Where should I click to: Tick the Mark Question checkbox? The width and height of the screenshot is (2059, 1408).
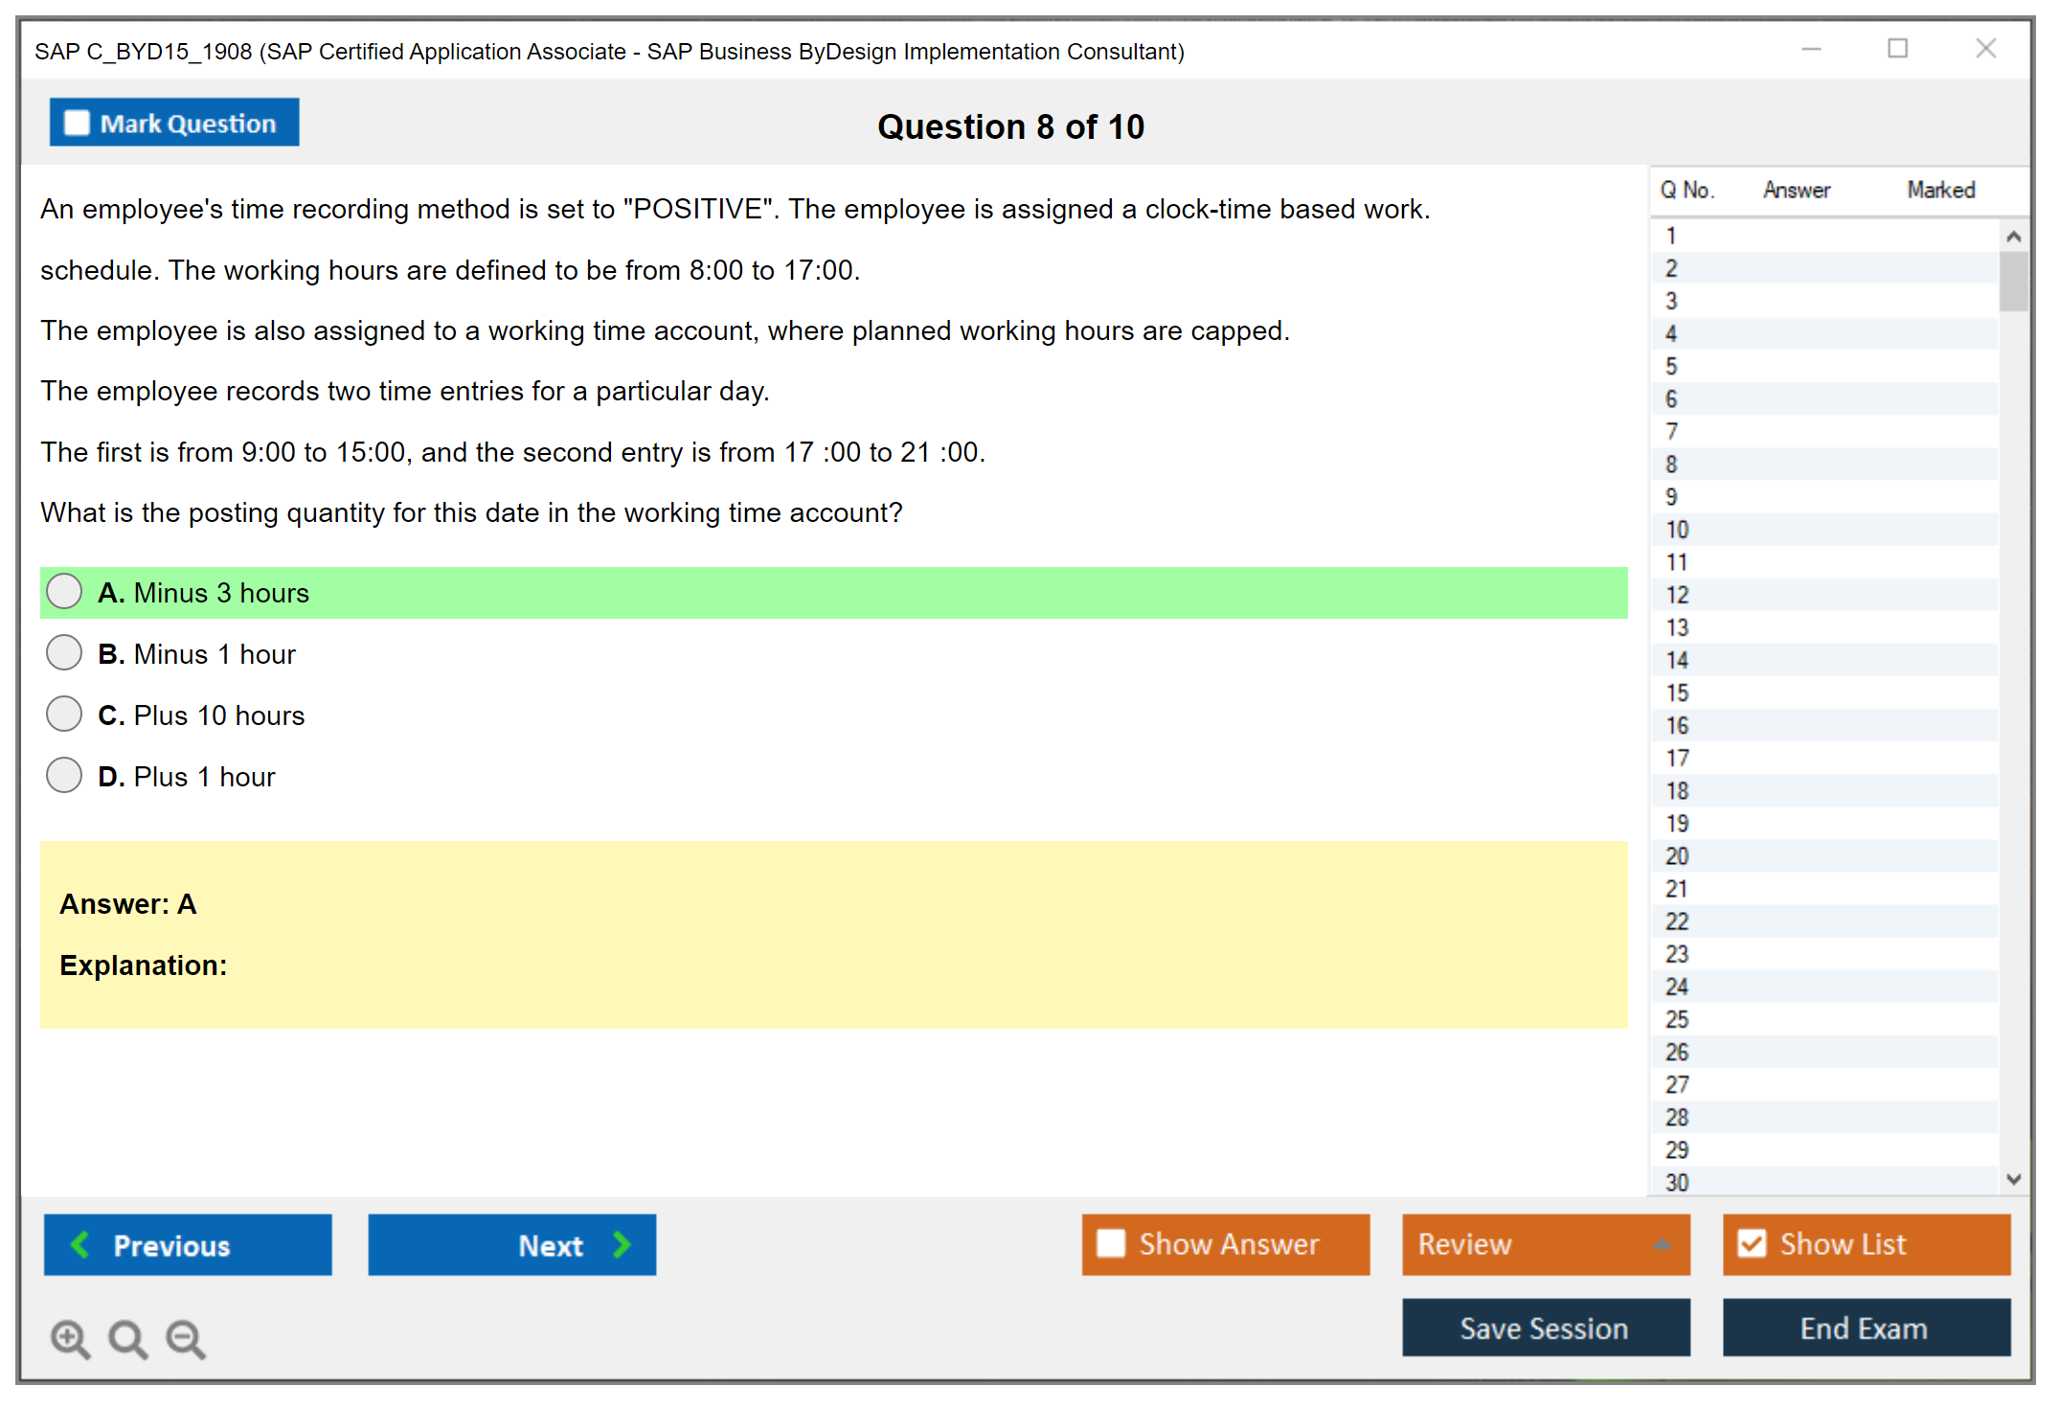(77, 123)
